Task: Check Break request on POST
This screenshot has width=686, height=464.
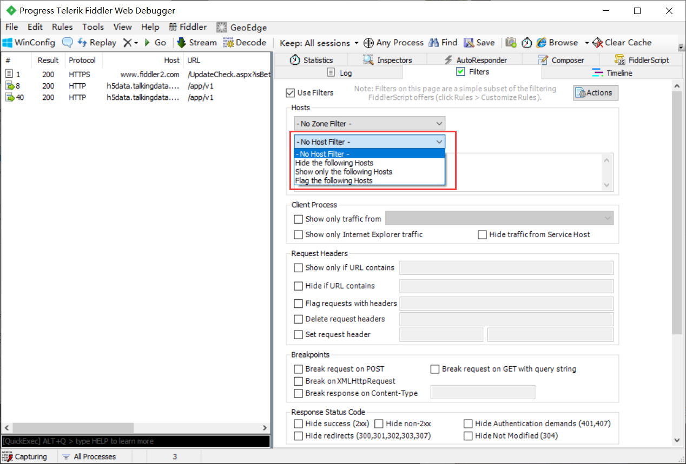Action: point(298,369)
